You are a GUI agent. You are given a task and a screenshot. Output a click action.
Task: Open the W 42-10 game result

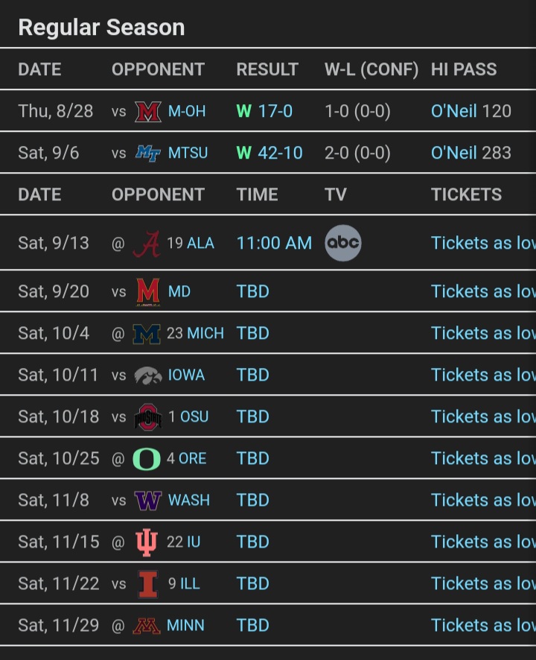coord(269,153)
